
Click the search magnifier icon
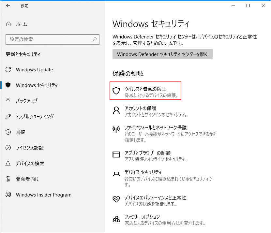pos(95,39)
